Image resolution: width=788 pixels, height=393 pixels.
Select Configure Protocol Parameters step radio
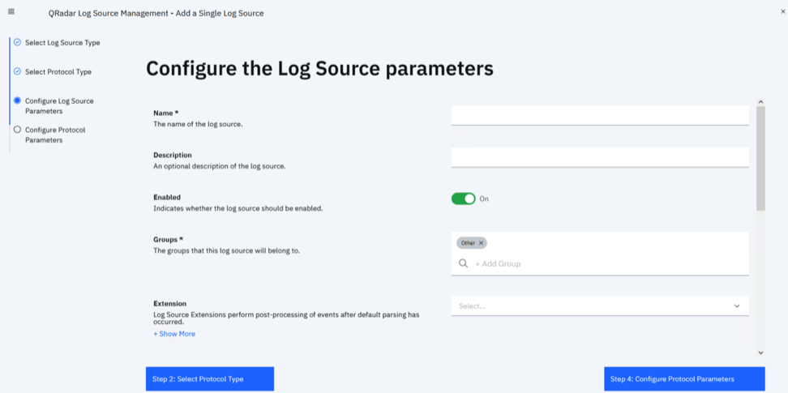[17, 130]
